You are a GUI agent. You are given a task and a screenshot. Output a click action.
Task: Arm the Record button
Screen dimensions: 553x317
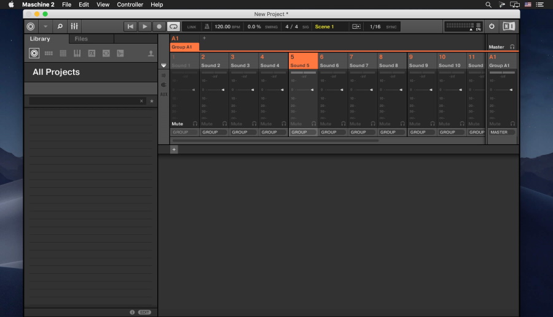159,26
